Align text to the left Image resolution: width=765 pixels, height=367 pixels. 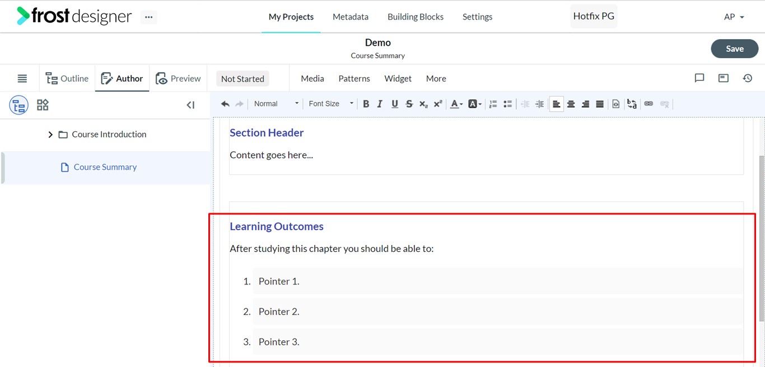tap(557, 104)
